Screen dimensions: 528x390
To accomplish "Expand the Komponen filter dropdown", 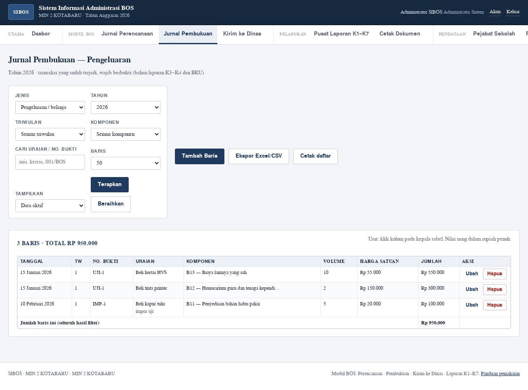I will [x=125, y=134].
